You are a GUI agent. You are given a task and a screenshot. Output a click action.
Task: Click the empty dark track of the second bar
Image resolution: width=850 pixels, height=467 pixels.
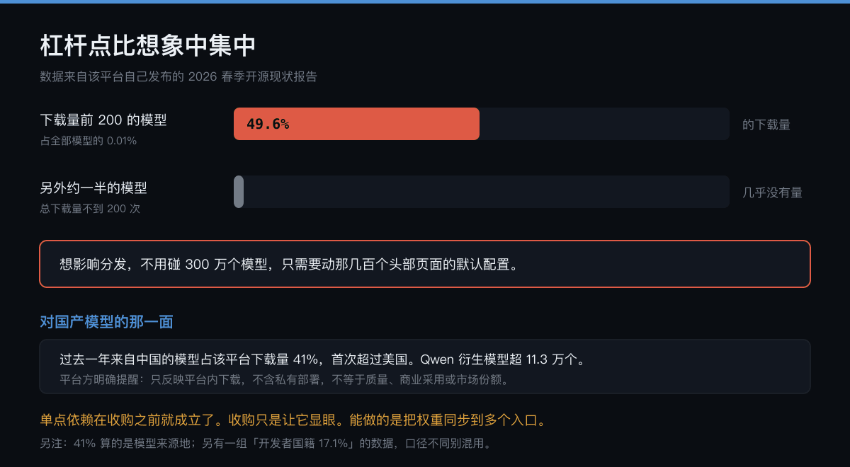(487, 192)
